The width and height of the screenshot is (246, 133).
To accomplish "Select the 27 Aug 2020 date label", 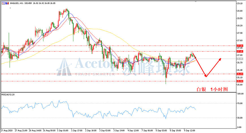I will click(x=7, y=130).
